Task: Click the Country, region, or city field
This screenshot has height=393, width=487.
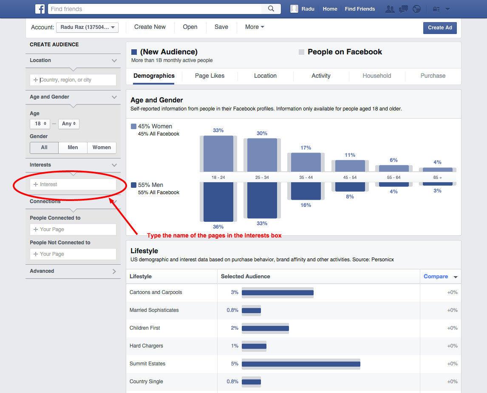Action: click(x=73, y=80)
